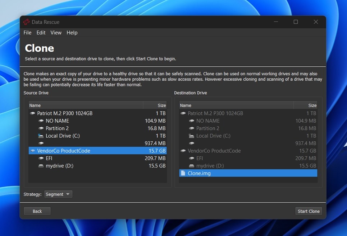Open the File menu
Image resolution: width=347 pixels, height=236 pixels.
(27, 33)
